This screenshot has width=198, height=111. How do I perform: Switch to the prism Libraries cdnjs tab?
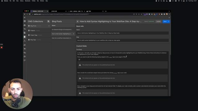pos(76,11)
